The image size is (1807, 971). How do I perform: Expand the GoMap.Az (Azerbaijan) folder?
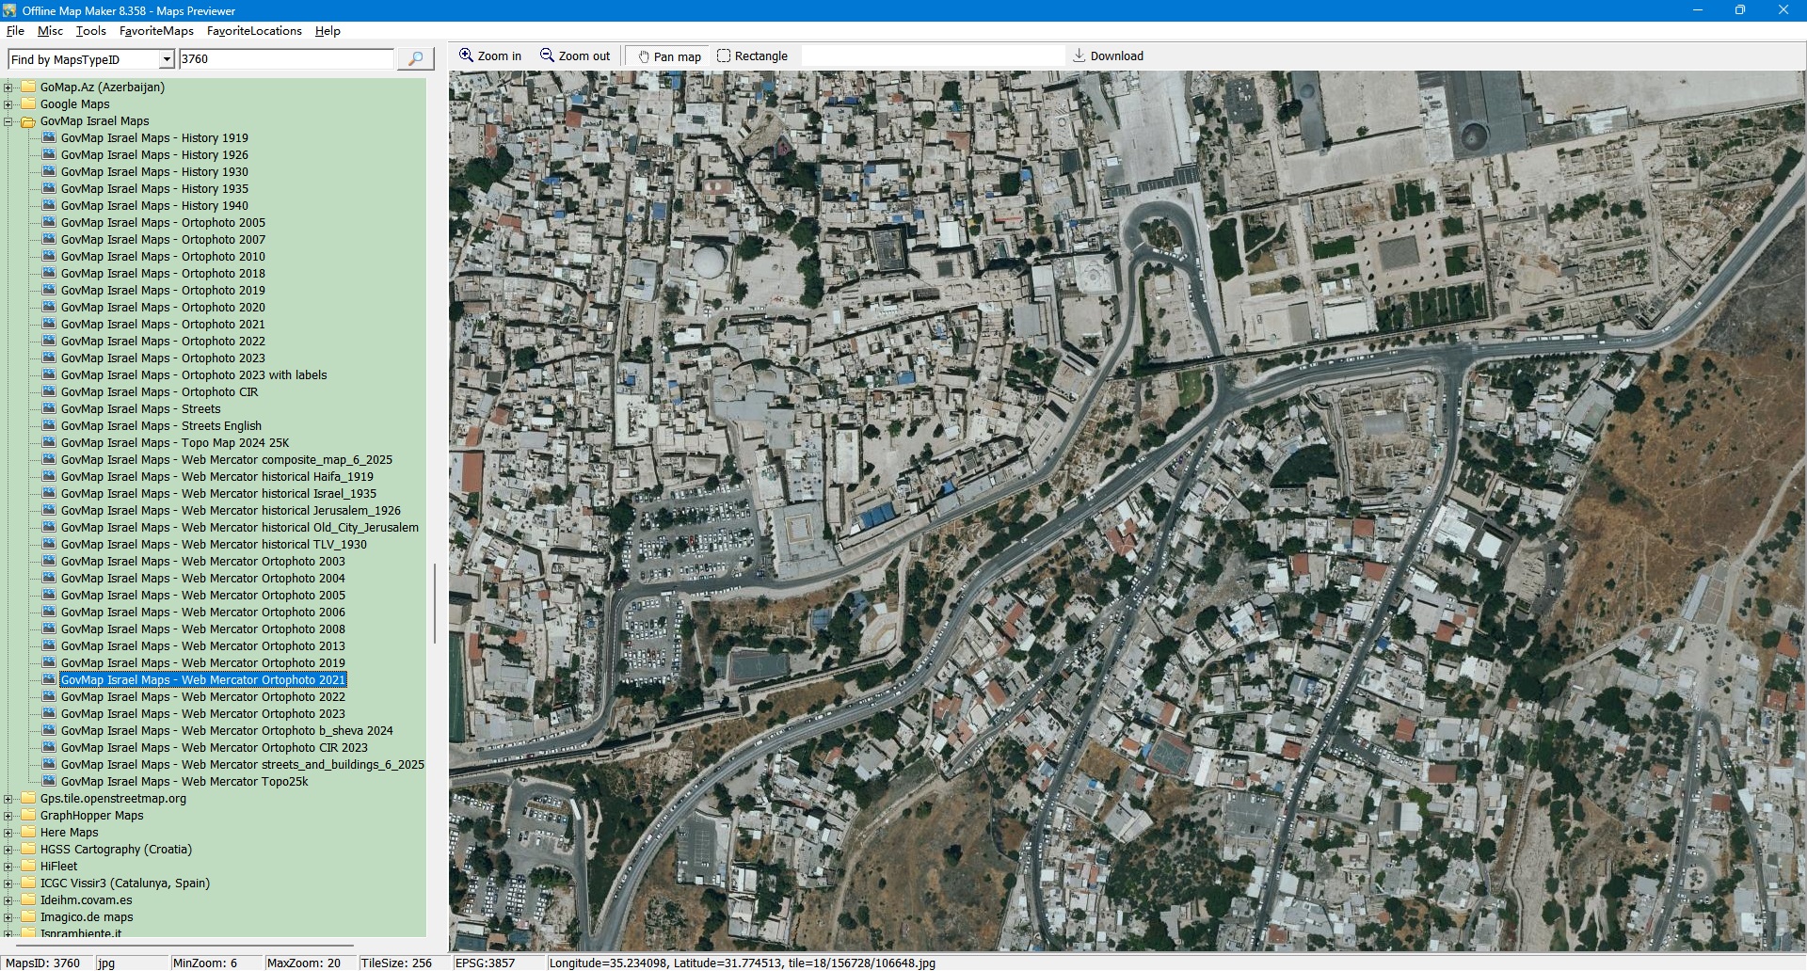(x=8, y=88)
